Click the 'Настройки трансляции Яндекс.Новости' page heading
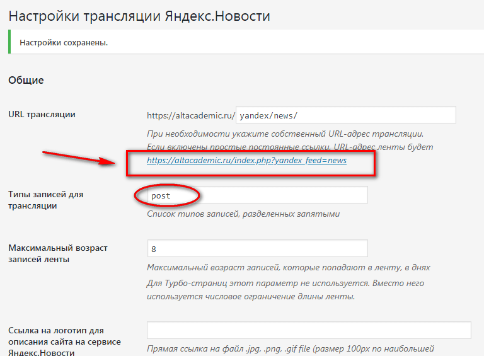The image size is (484, 356). click(x=139, y=16)
